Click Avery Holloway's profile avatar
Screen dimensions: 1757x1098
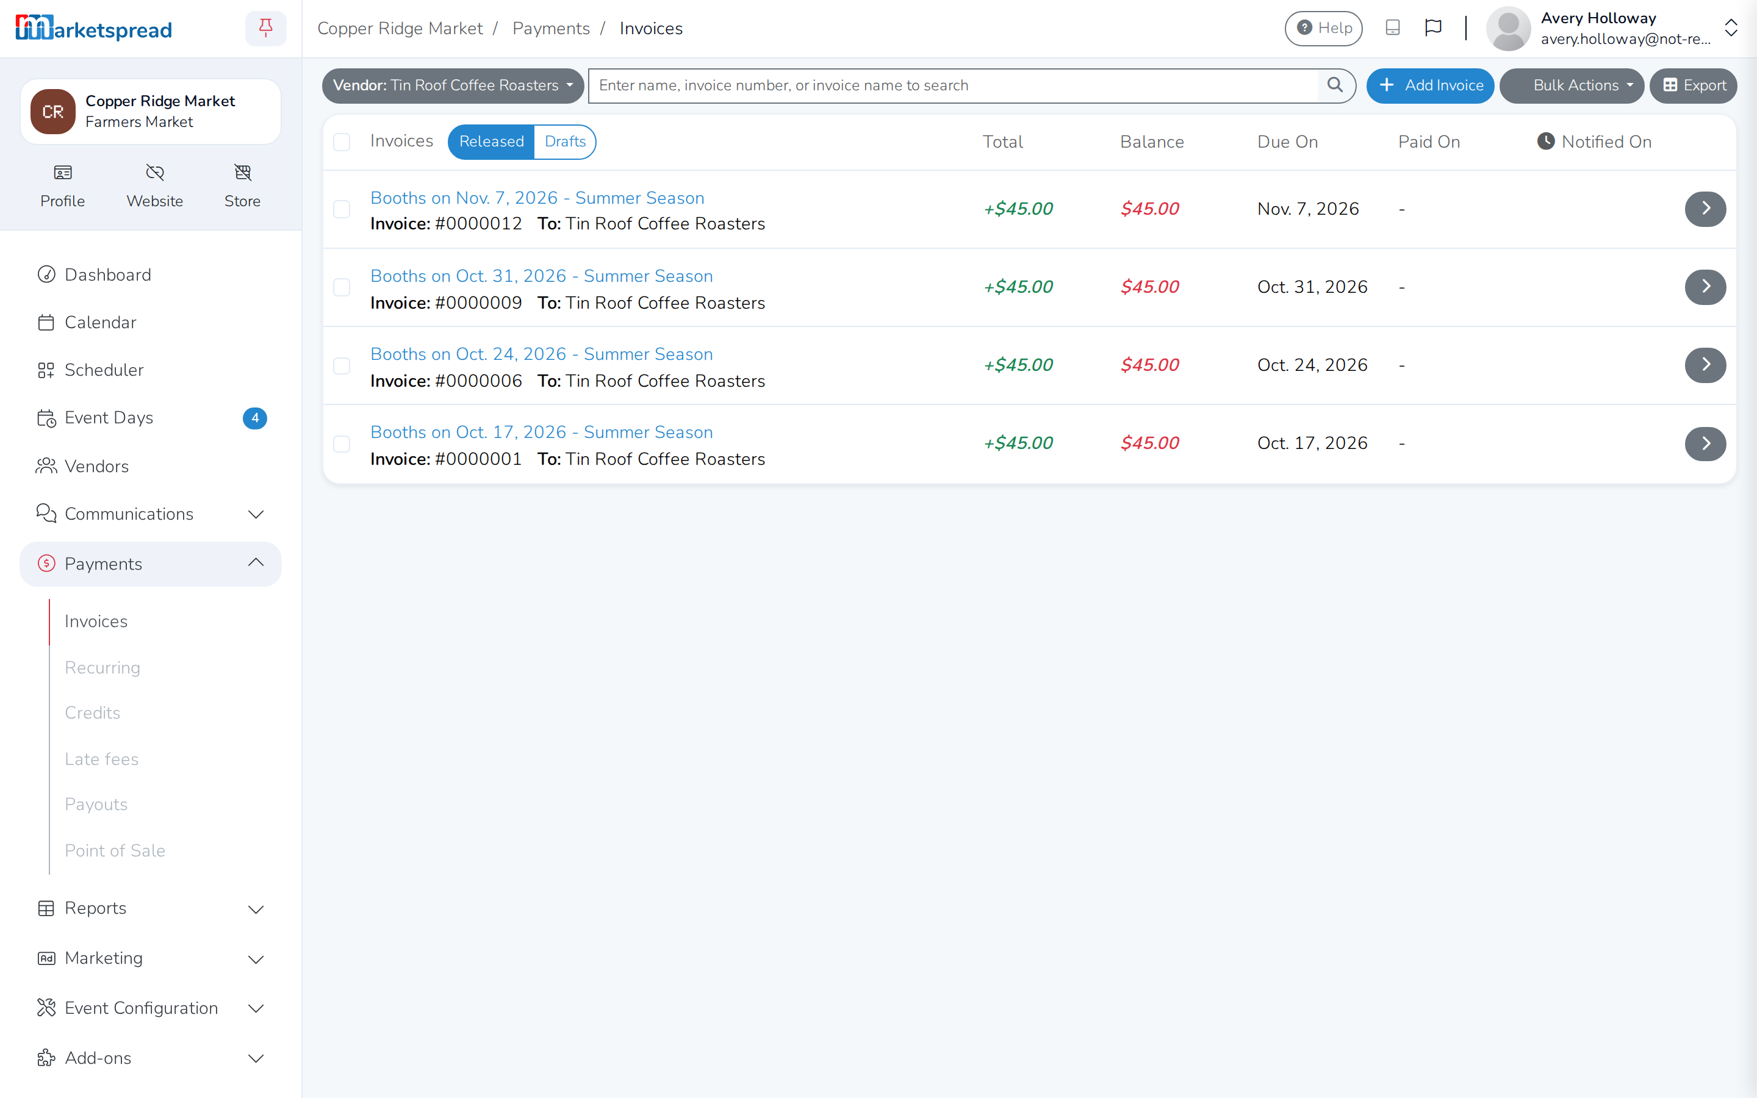[x=1508, y=28]
